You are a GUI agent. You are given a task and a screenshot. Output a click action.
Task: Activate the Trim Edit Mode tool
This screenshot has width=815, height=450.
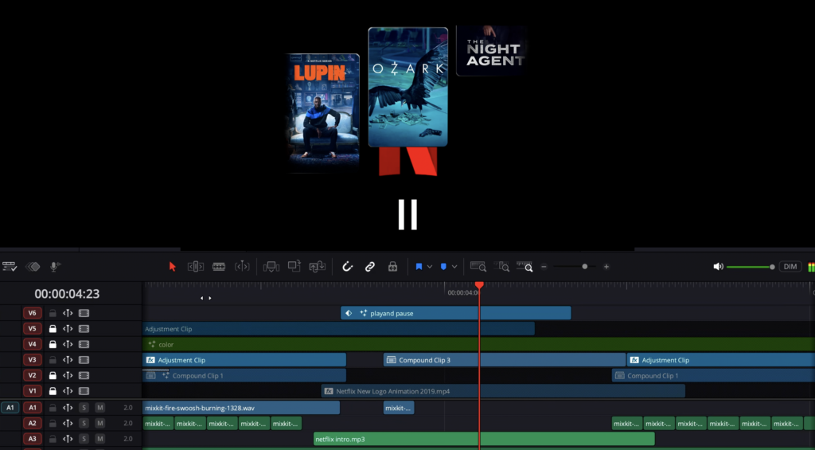click(x=196, y=267)
